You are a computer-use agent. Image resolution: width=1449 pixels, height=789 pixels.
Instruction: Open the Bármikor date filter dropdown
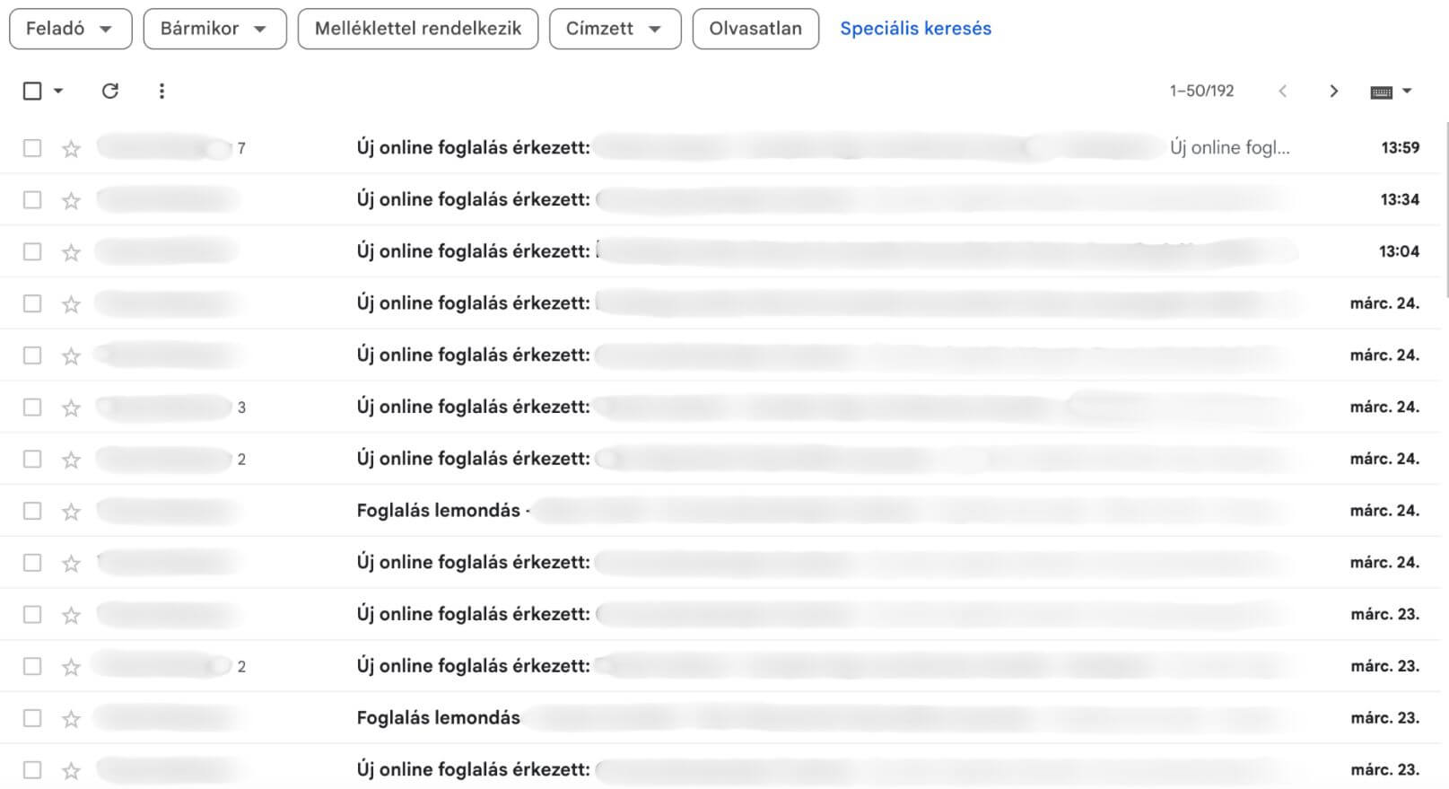(x=214, y=29)
